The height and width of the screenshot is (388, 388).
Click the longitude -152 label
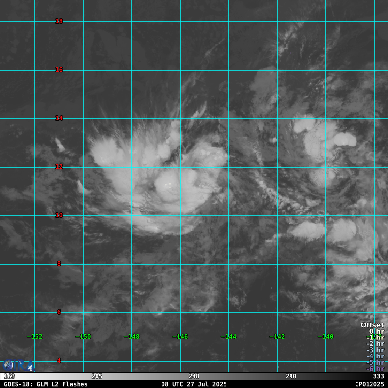pyautogui.click(x=34, y=337)
